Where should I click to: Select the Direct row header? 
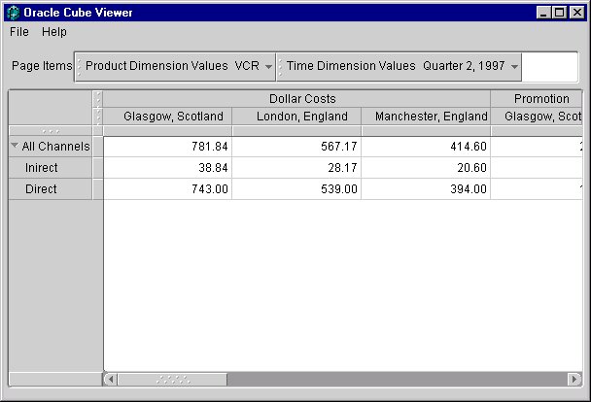tap(51, 189)
